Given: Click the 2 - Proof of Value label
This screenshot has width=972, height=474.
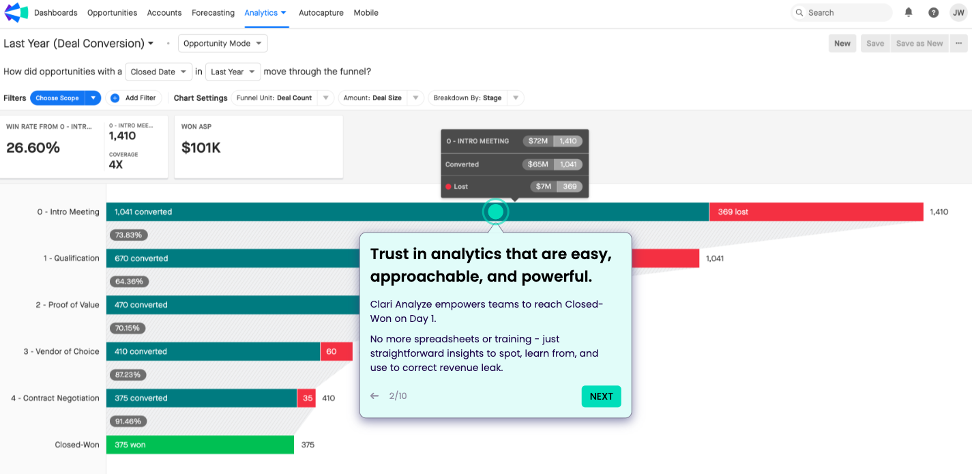Looking at the screenshot, I should click(x=68, y=305).
